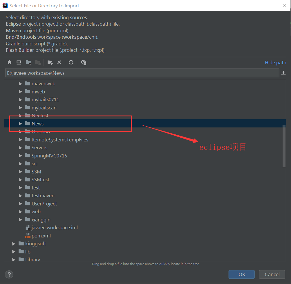Select the mybaits0711 folder name
This screenshot has width=291, height=284.
click(45, 100)
